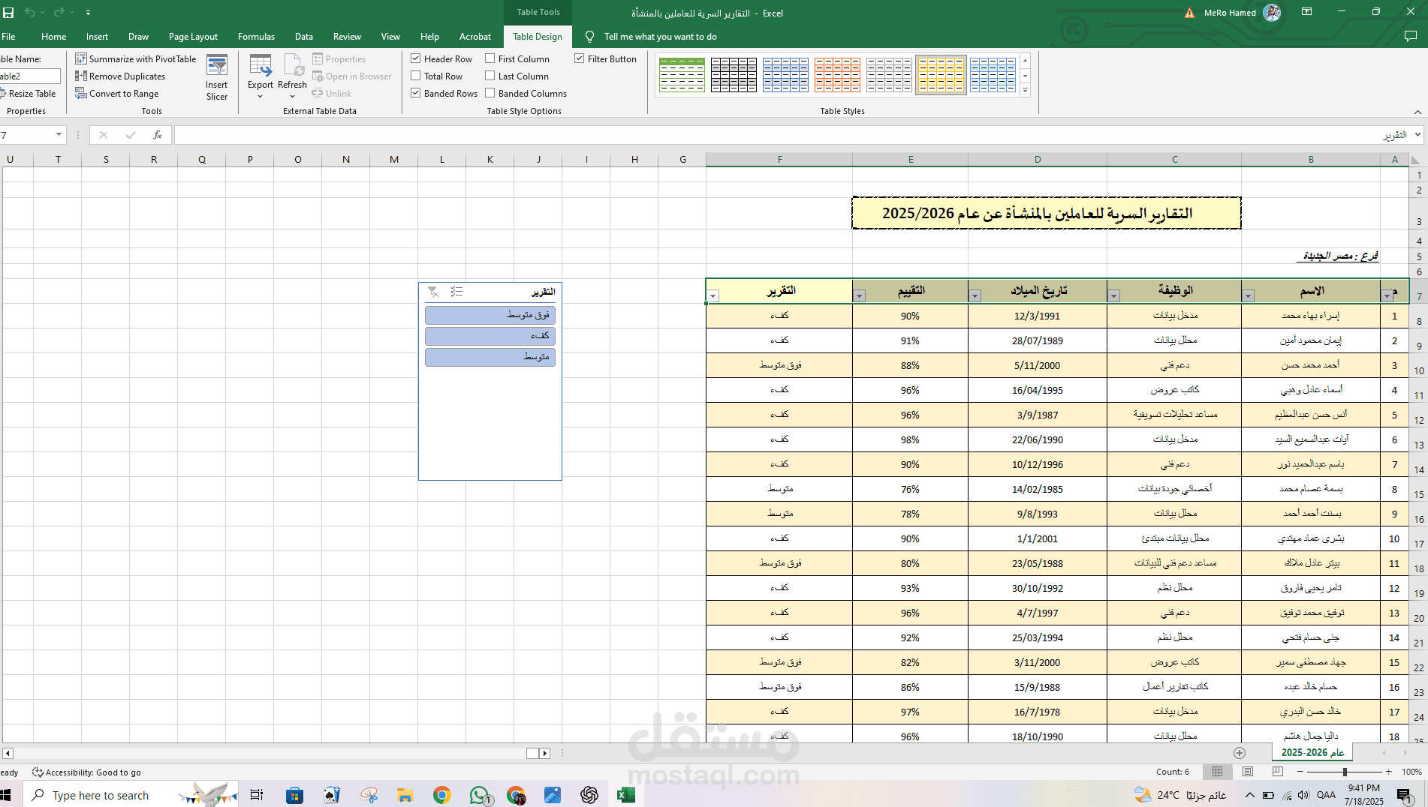1428x807 pixels.
Task: Open the Formulas tab
Action: [256, 36]
